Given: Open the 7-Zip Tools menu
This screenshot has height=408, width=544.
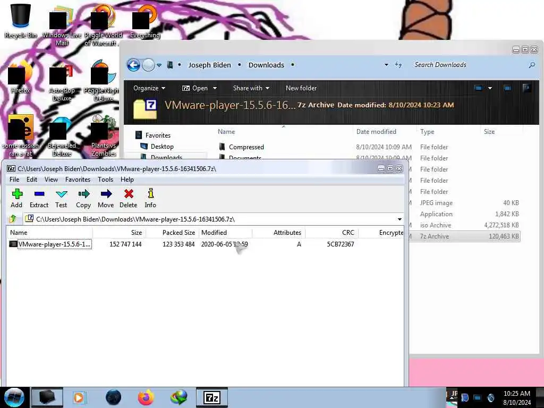Looking at the screenshot, I should 106,180.
